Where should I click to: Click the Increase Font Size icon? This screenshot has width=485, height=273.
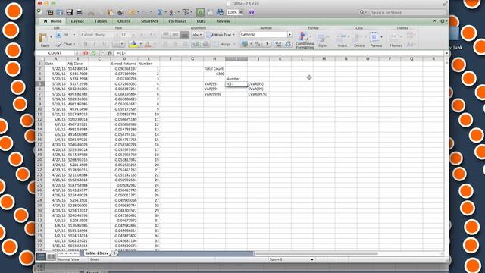coord(142,35)
